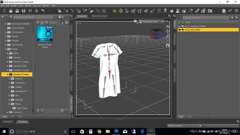Viewport: 240px width, 135px height.
Task: Expand the Genesis 3 Female folder
Action: [x=7, y=70]
